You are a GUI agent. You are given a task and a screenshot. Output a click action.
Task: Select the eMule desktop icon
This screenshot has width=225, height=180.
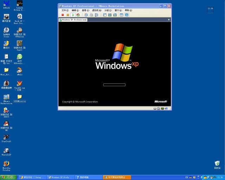coord(20,71)
